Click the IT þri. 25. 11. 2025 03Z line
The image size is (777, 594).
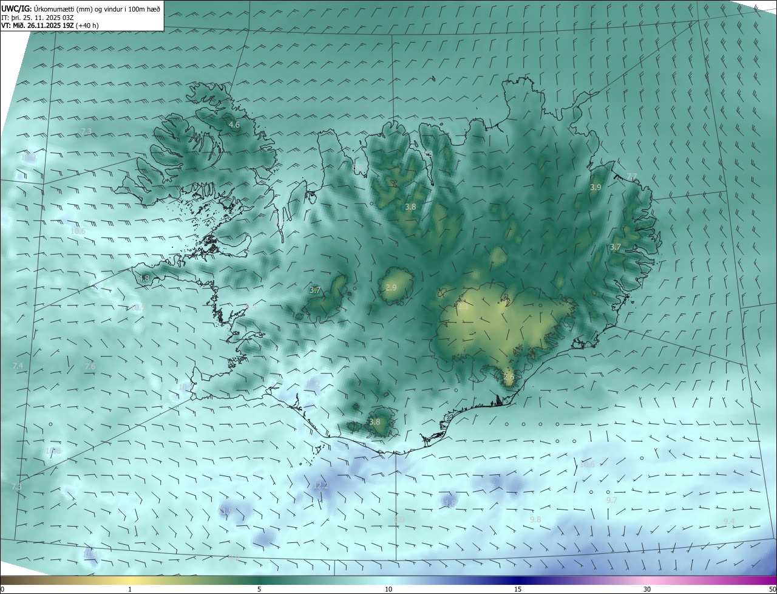(x=38, y=18)
